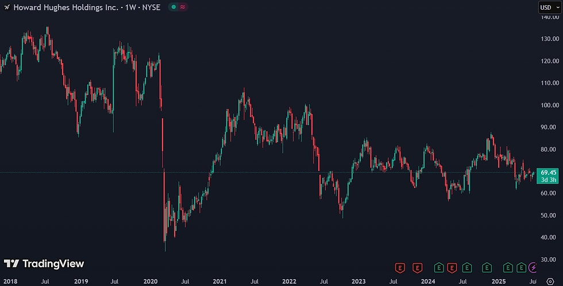The height and width of the screenshot is (286, 563).
Task: Click red earnings marker right of Jul 2023
Action: point(400,267)
